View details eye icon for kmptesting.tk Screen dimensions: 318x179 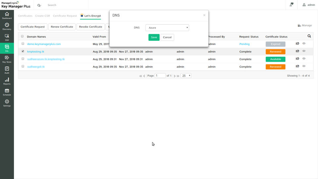304,51
